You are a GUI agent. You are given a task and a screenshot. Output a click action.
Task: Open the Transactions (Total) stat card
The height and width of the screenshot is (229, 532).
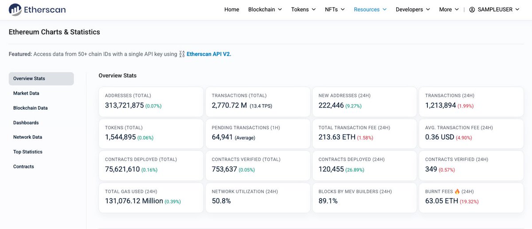[258, 102]
